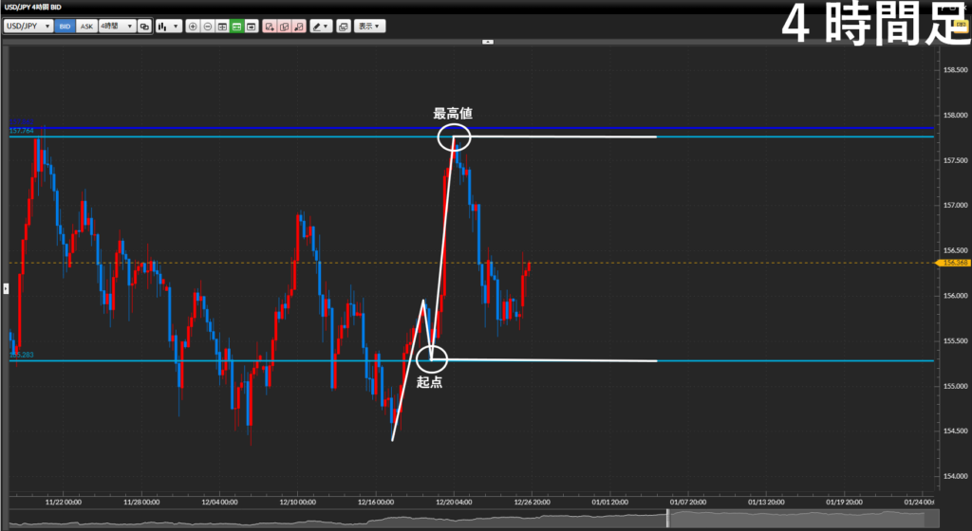972x531 pixels.
Task: Click the bottom chart navigator range handle
Action: (666, 518)
